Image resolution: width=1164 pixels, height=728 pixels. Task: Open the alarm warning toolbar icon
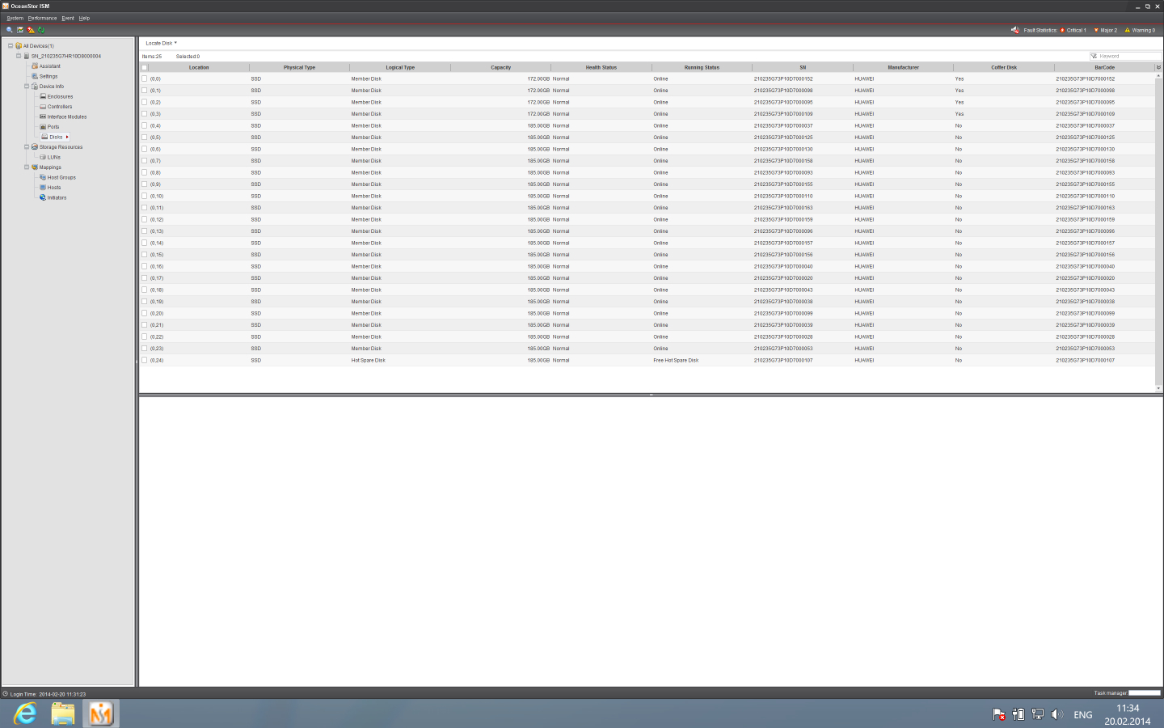[x=31, y=30]
